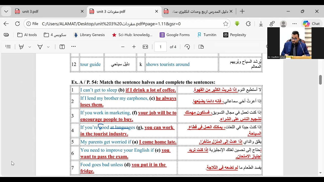This screenshot has height=182, width=324.
Task: Zoom in the PDF
Action: [x=134, y=47]
